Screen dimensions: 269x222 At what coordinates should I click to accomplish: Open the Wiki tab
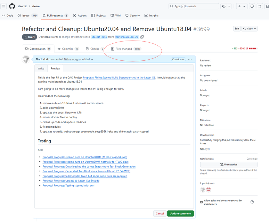[116, 15]
